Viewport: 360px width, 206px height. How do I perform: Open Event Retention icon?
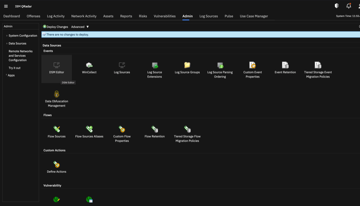click(x=285, y=65)
